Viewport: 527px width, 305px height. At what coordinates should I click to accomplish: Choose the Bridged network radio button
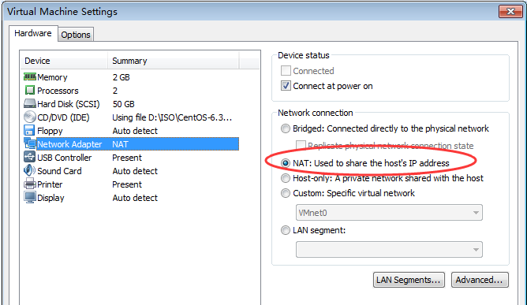(x=286, y=128)
